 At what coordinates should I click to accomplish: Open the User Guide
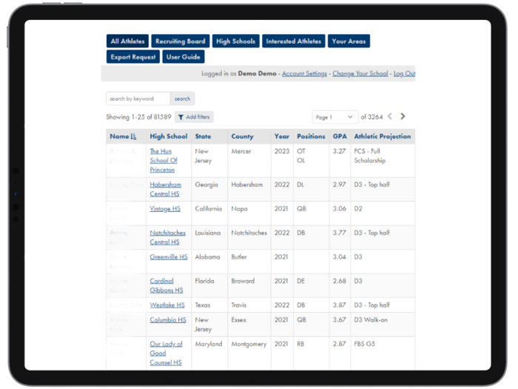click(x=184, y=57)
